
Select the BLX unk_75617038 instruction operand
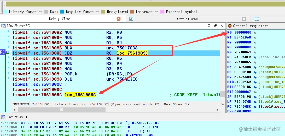tap(122, 48)
